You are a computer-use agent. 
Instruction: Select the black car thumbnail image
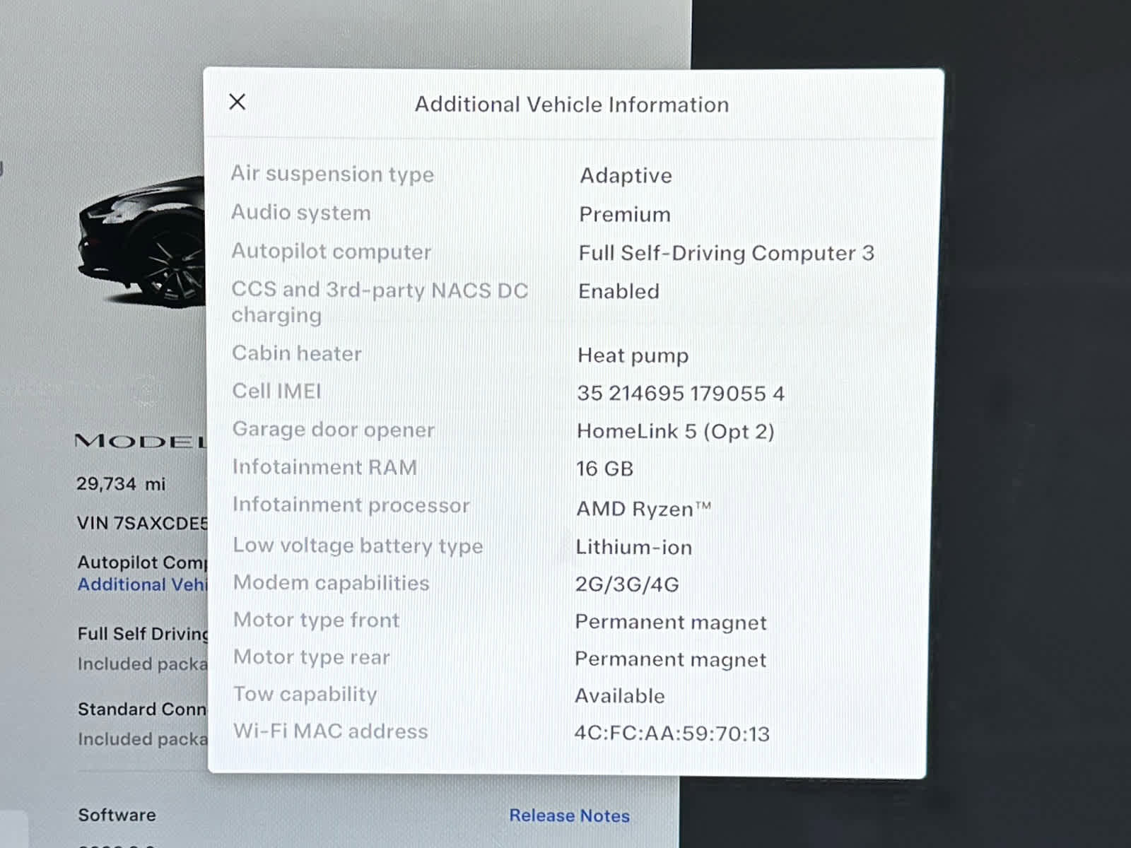click(x=141, y=242)
